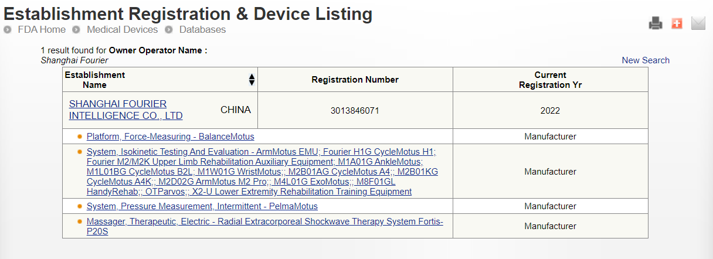
Task: Click registration number 3013846071
Action: click(x=355, y=110)
